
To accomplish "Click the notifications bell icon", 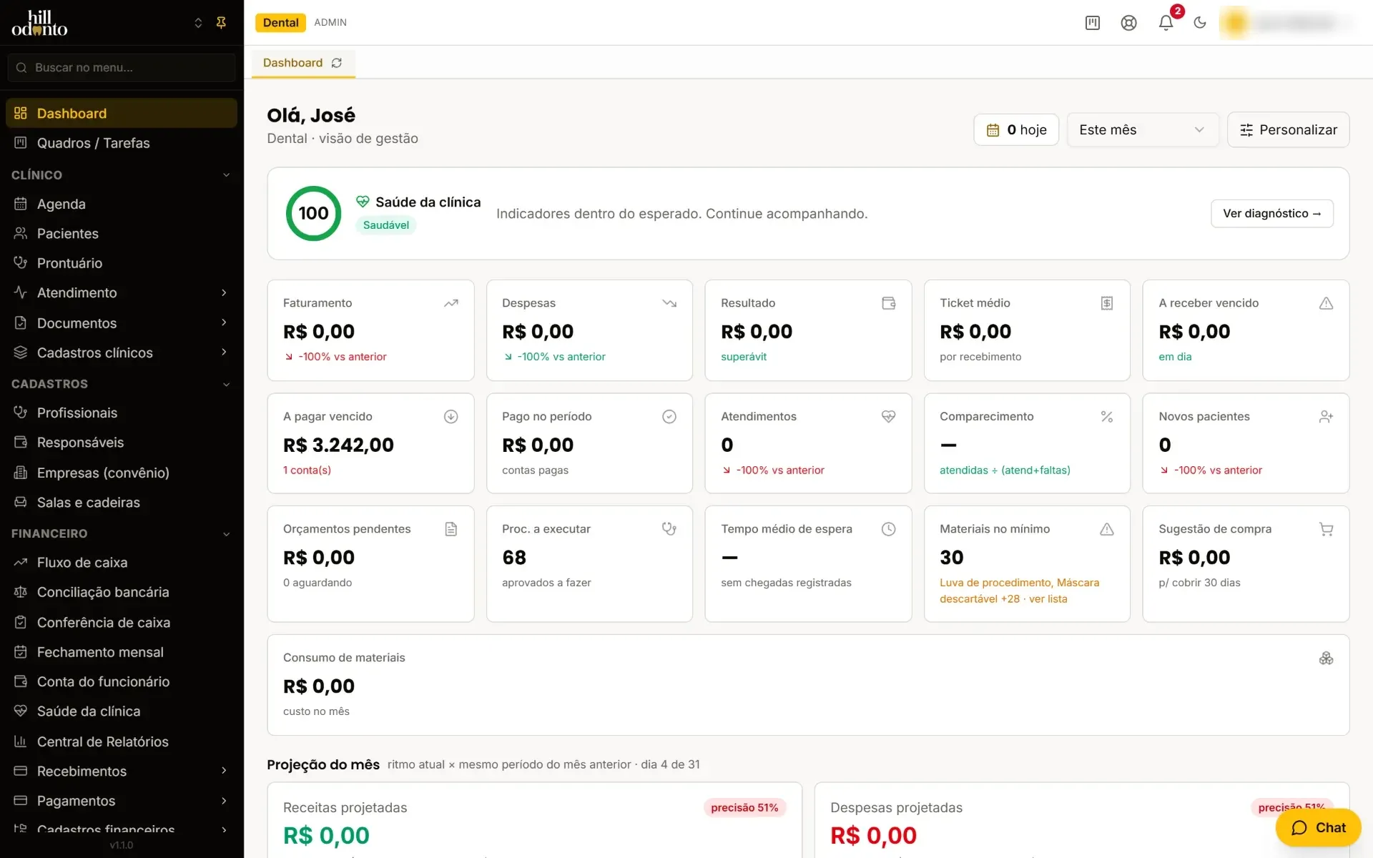I will [1166, 23].
